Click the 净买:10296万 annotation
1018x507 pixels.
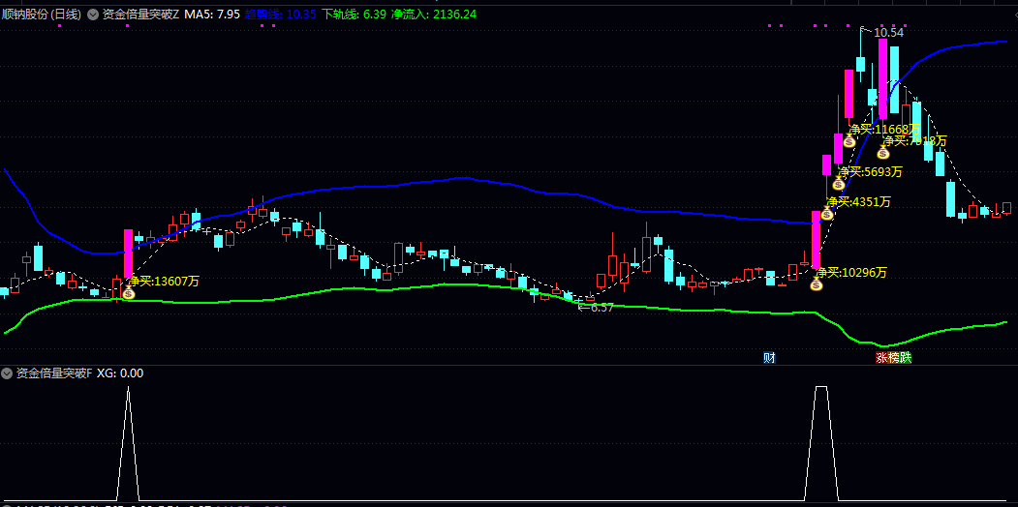click(851, 272)
